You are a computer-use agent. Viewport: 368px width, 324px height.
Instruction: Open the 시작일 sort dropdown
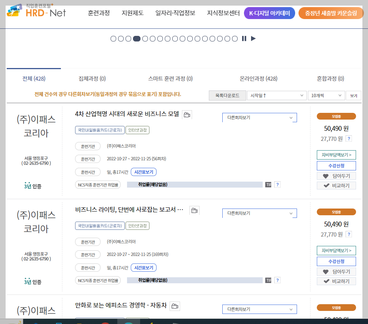click(277, 96)
